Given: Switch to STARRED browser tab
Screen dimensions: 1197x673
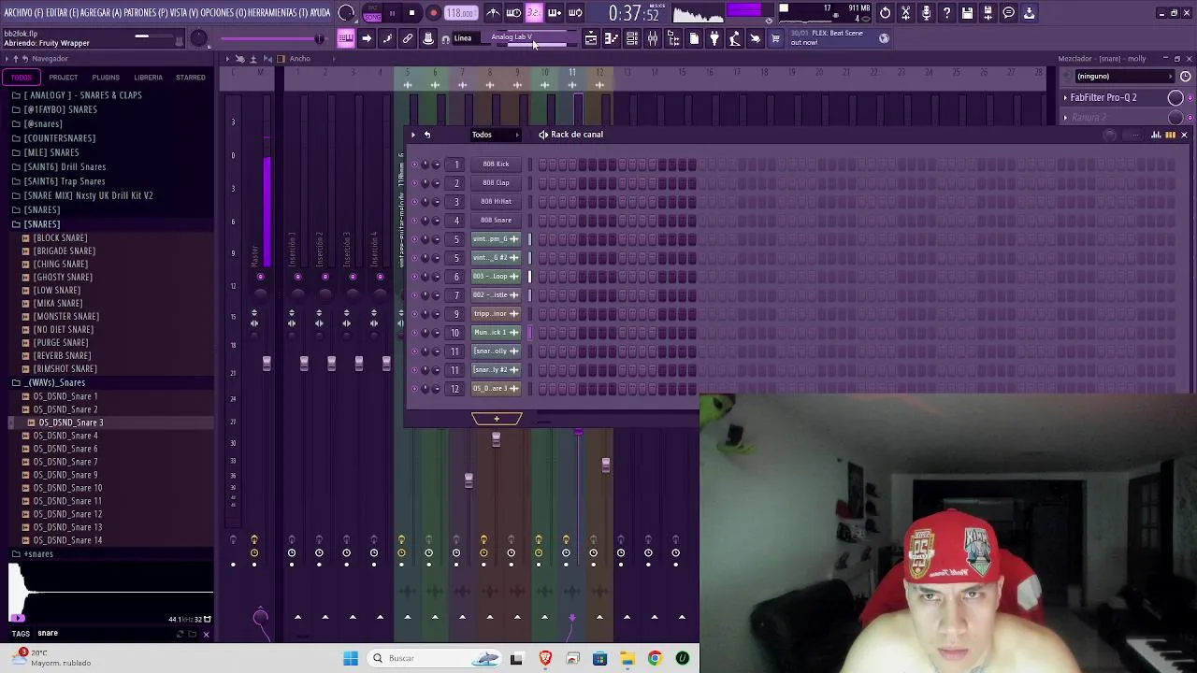Looking at the screenshot, I should click(191, 78).
